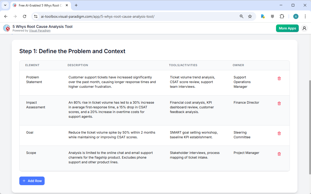Image resolution: width=311 pixels, height=194 pixels.
Task: Follow the Visual Paradigm link
Action: pos(40,30)
